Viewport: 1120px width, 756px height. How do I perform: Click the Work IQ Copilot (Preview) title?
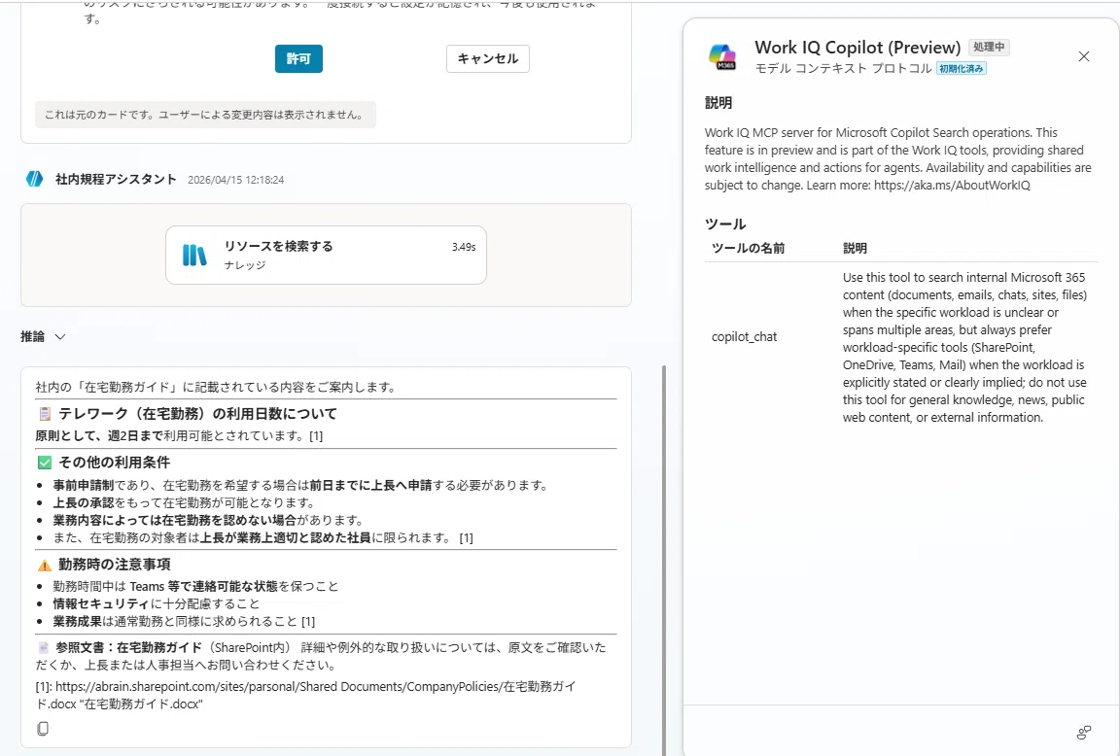[857, 47]
